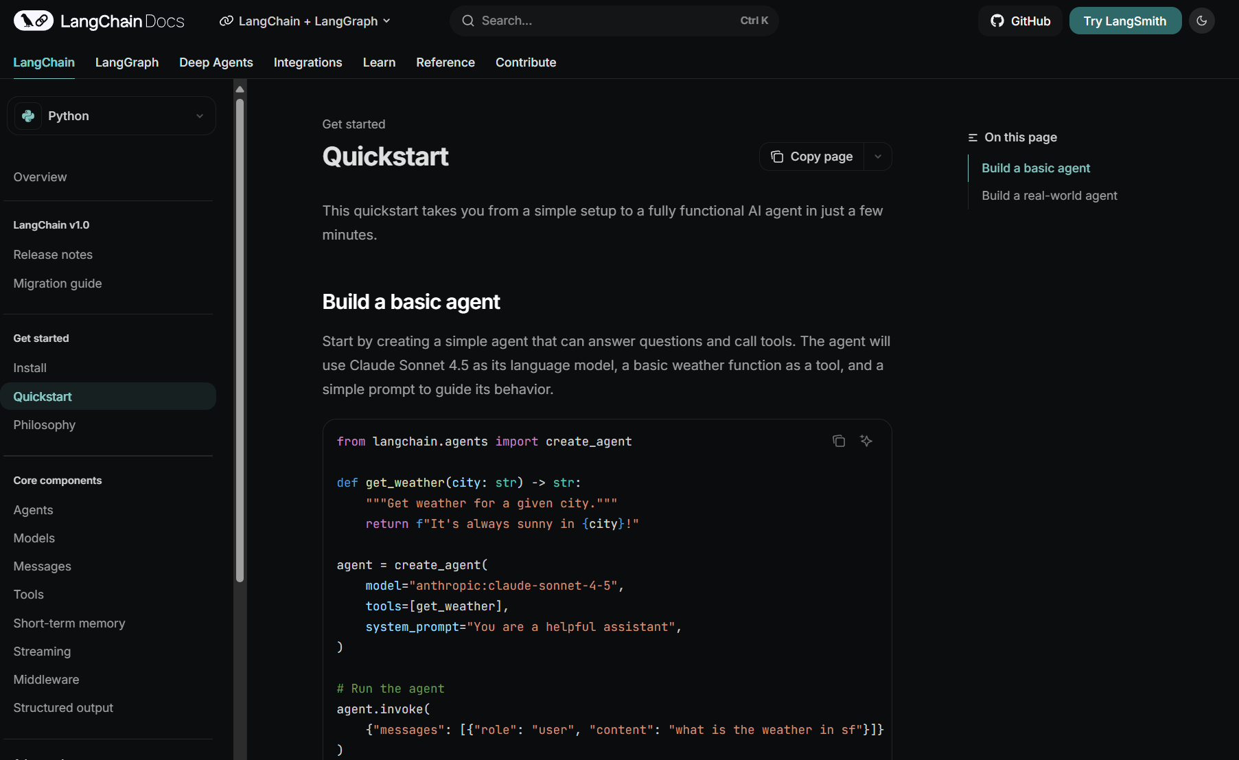1239x760 pixels.
Task: Open the LangChain + LangGraph product dropdown
Action: tap(305, 21)
